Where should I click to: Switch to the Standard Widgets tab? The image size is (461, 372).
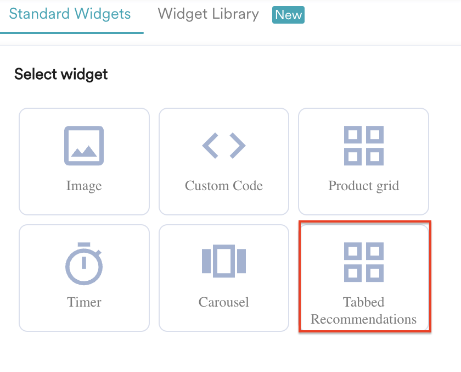coord(70,14)
